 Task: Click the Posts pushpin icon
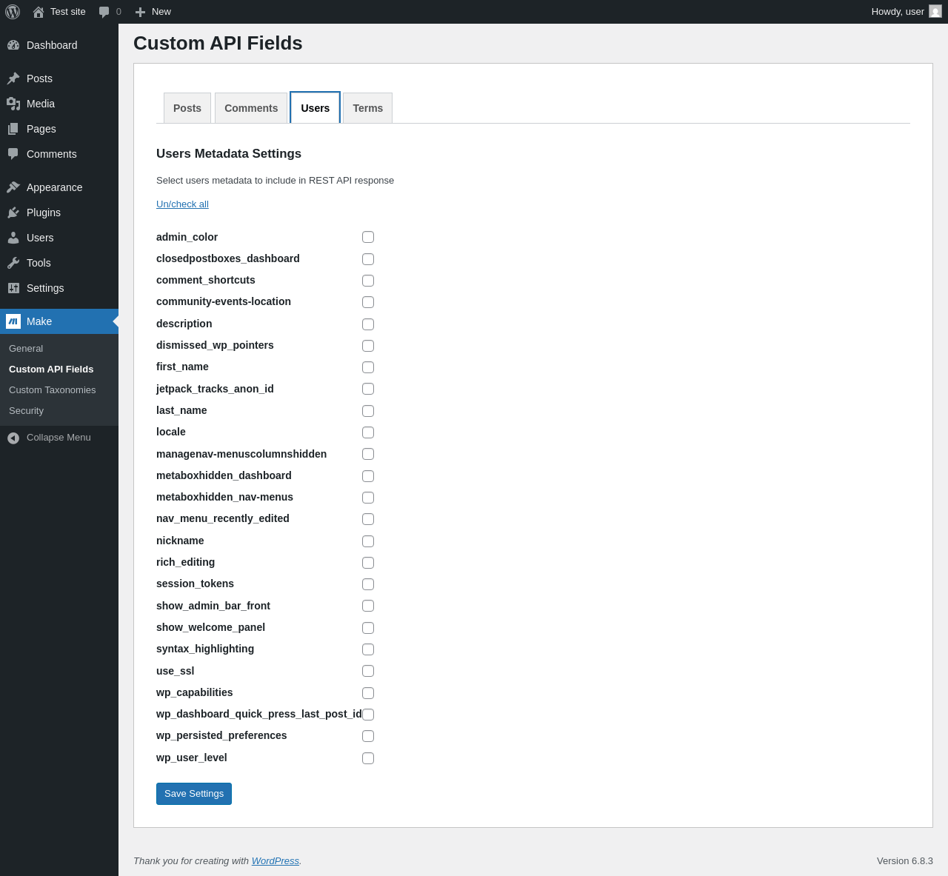13,78
